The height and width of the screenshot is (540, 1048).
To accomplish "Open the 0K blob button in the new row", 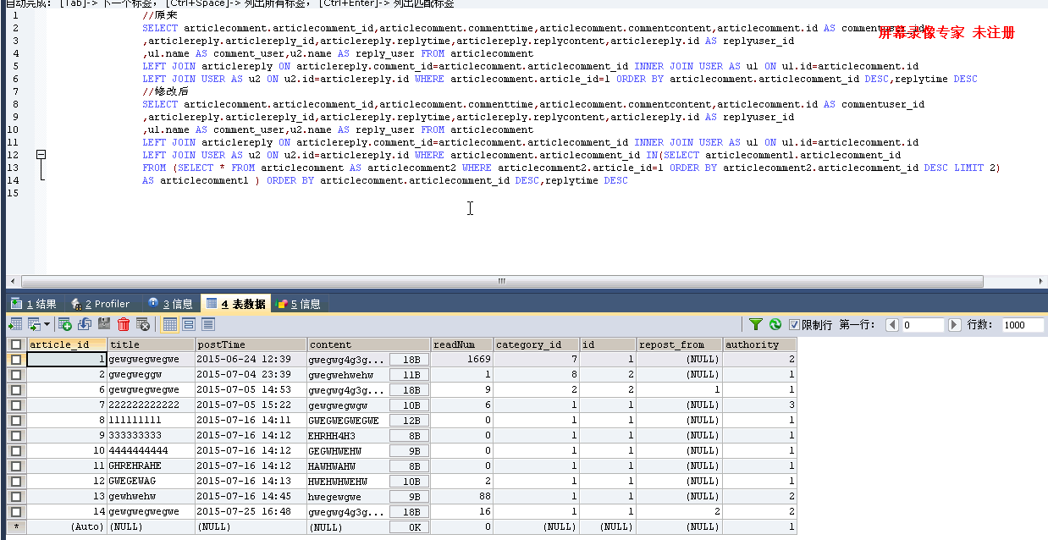I will click(x=410, y=527).
